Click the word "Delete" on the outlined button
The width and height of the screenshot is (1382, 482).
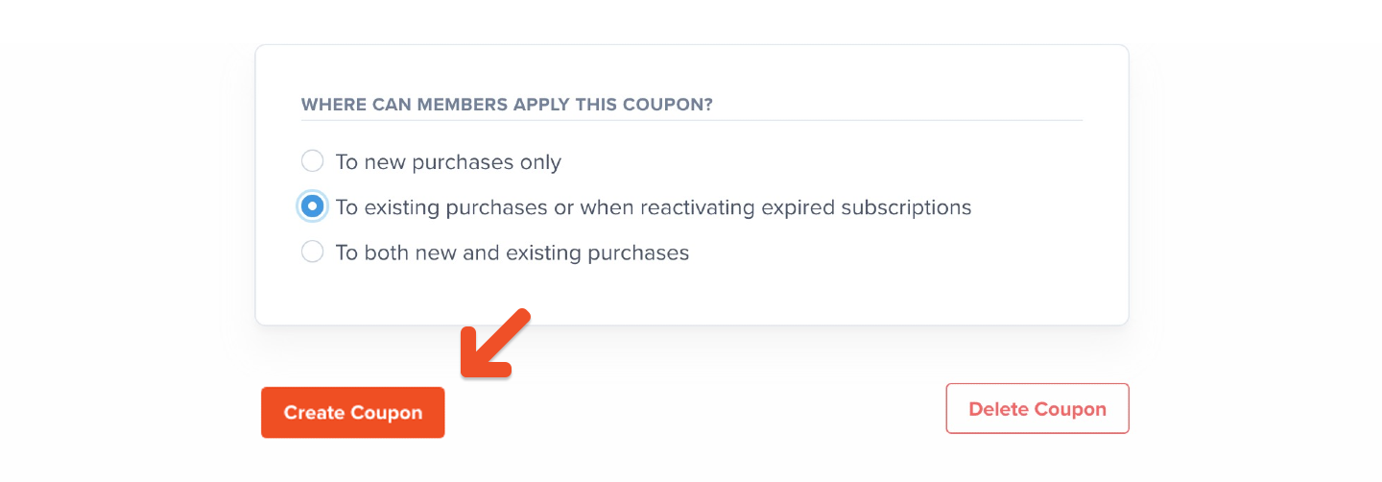click(x=998, y=409)
